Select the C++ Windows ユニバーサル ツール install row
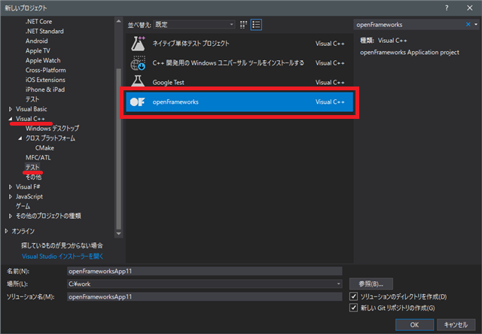The height and width of the screenshot is (334, 482). tap(239, 63)
